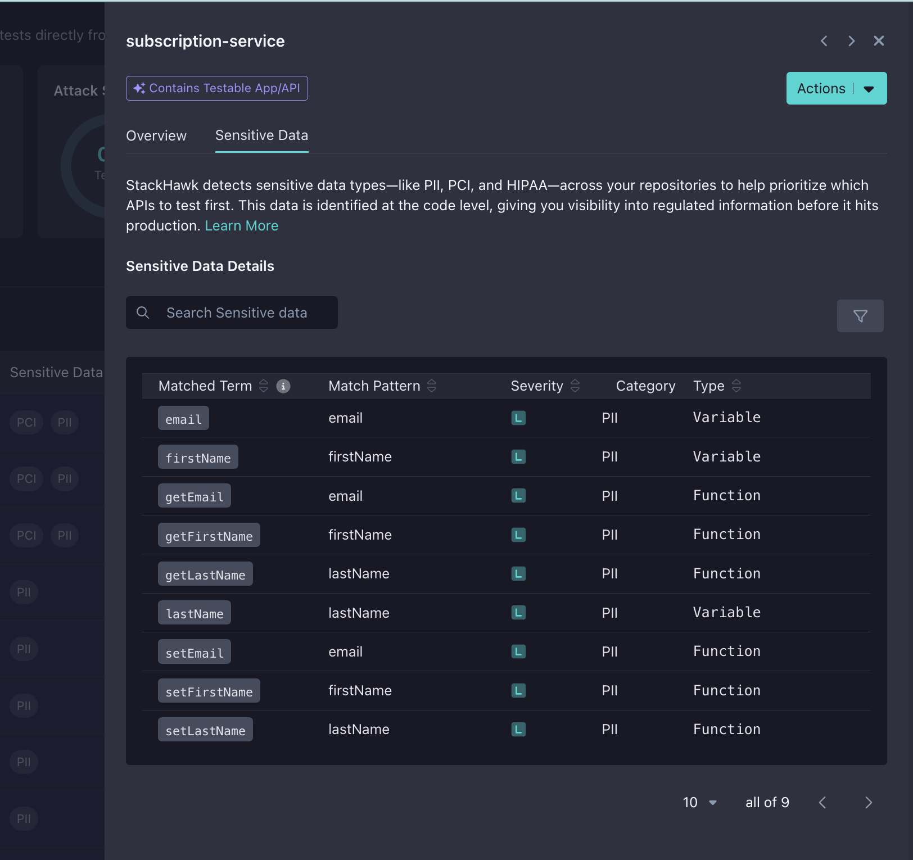Click email pattern in the setEmail row
This screenshot has width=913, height=860.
[346, 652]
